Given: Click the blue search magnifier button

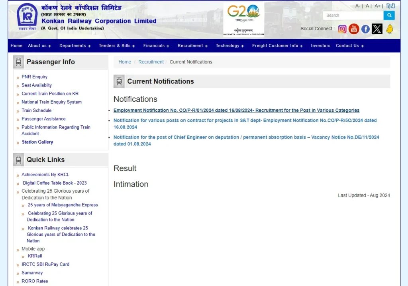Looking at the screenshot, I should pos(389,16).
